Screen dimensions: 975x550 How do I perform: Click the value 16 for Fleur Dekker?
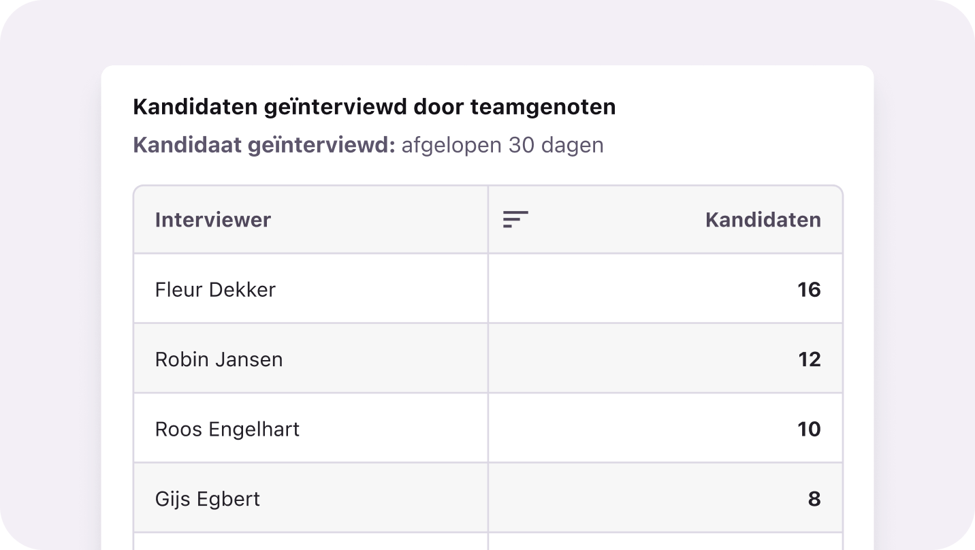809,290
